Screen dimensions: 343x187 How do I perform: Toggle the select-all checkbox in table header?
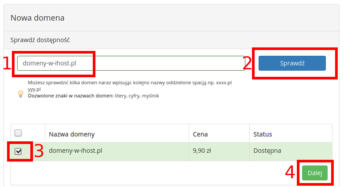18,133
